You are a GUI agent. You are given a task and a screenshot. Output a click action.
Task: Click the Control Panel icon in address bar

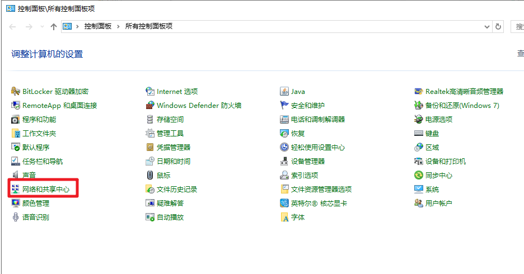coord(67,26)
